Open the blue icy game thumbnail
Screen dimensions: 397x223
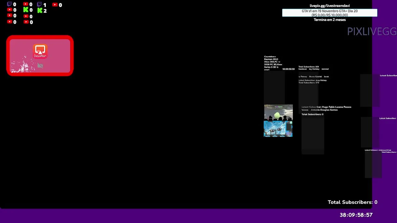[278, 129]
